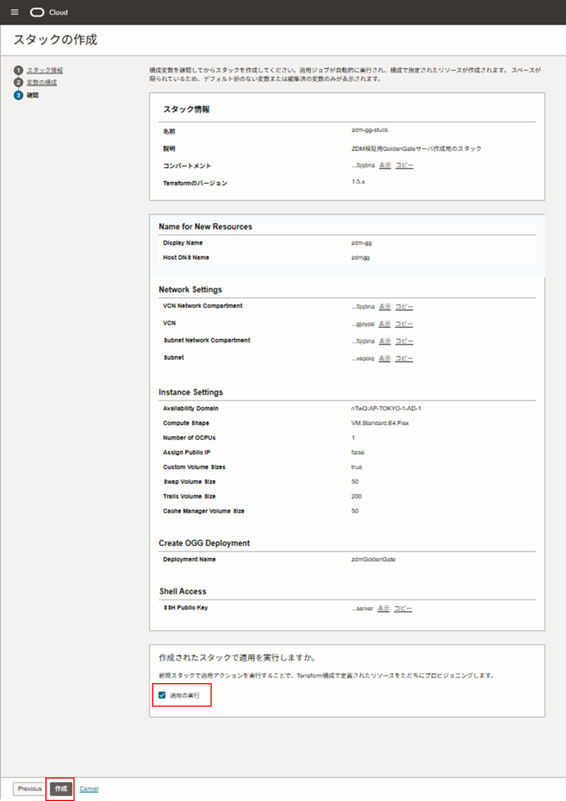Screen dimensions: 566x801
Task: Select step 3 circle icon in wizard
Action: tap(18, 95)
